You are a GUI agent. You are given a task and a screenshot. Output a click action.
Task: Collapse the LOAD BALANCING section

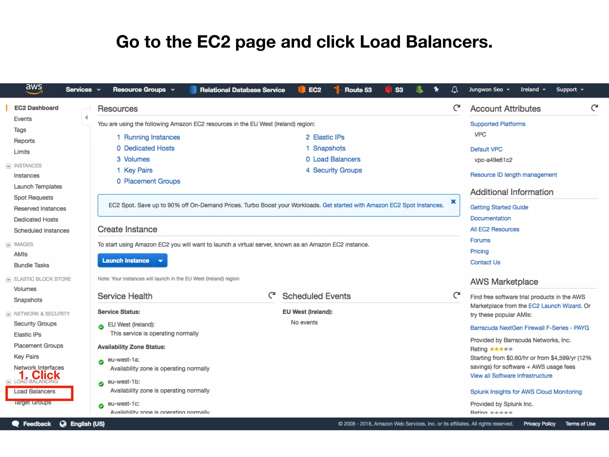coord(9,382)
